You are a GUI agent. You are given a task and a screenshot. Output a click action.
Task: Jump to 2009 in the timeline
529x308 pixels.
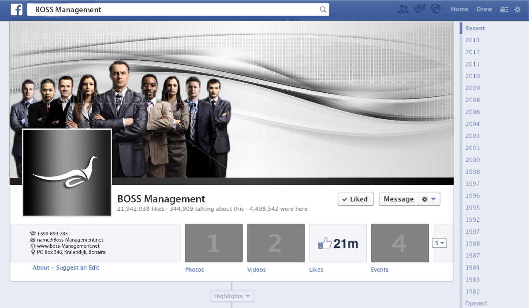coord(472,88)
